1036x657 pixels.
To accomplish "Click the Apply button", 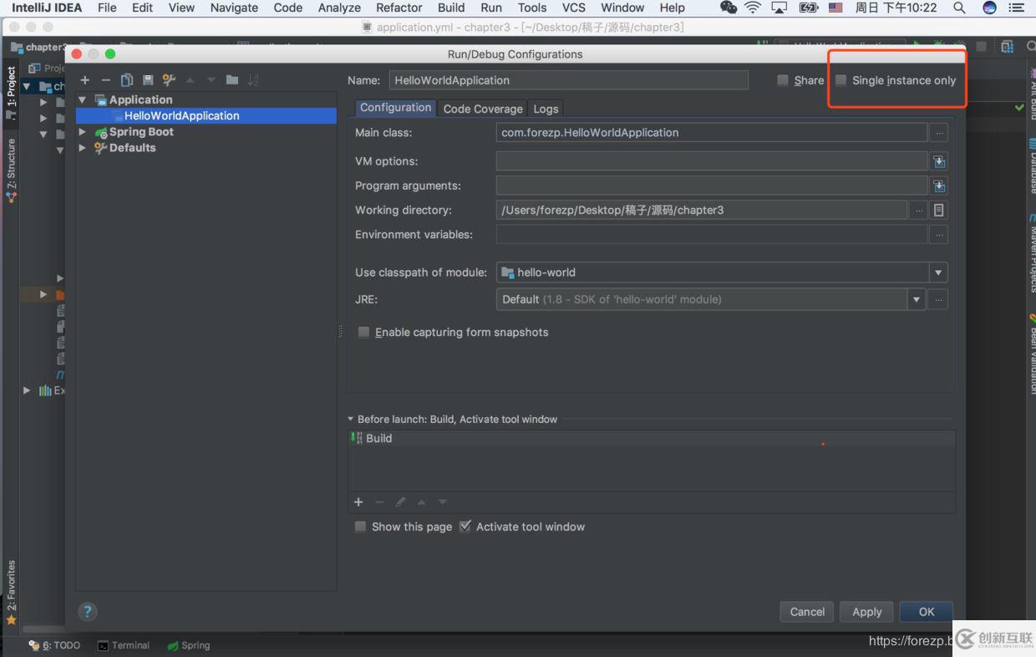I will 866,612.
